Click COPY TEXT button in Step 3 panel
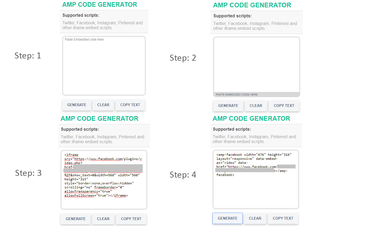 pos(131,219)
